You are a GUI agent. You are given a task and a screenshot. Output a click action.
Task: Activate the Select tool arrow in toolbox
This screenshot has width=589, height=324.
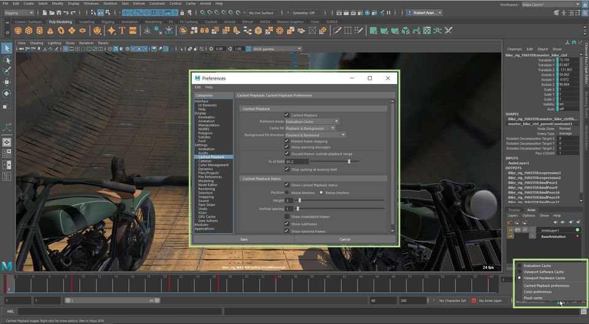tap(7, 48)
